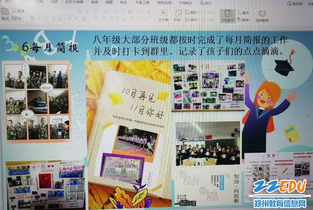Select the military training photo collage

pyautogui.click(x=37, y=102)
